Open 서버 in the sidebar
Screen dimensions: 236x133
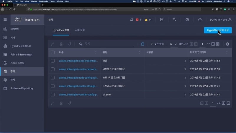pos(22,38)
